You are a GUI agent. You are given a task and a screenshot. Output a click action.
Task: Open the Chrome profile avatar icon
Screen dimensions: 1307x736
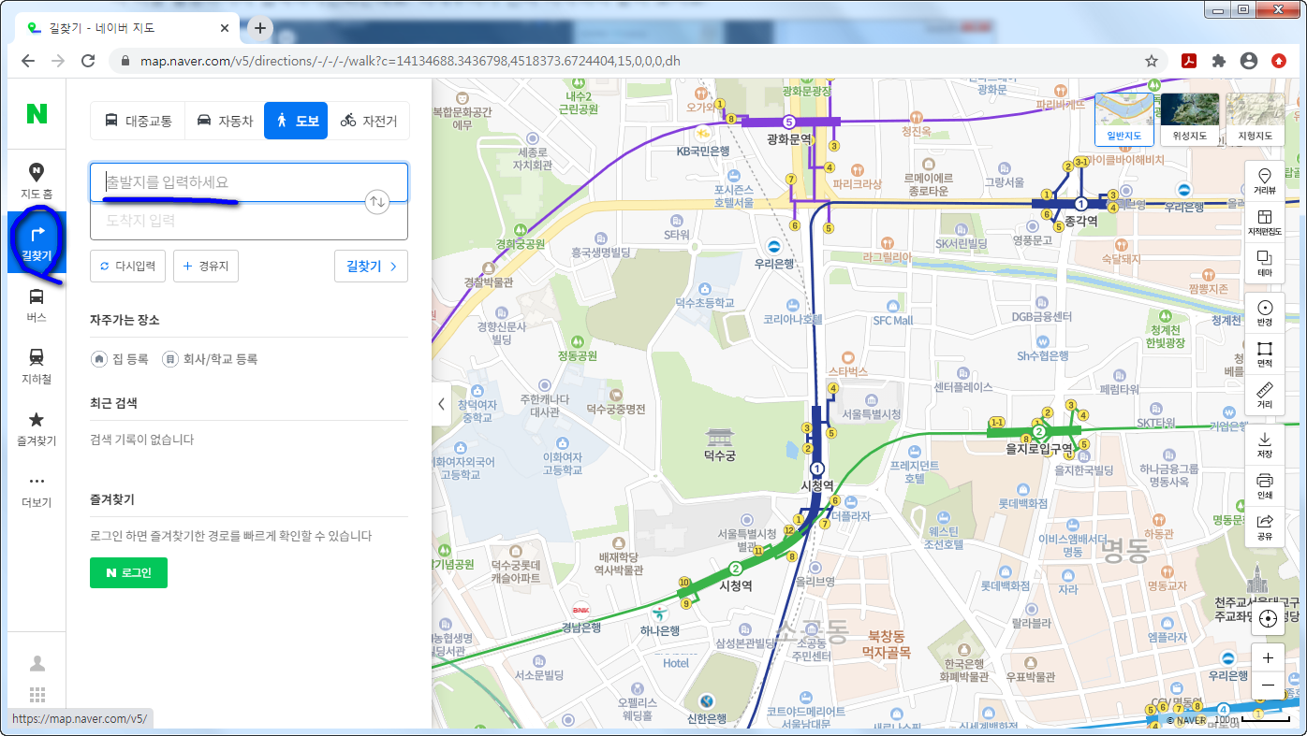1248,61
